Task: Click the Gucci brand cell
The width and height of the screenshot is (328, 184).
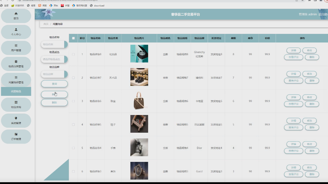Action: [x=199, y=171]
